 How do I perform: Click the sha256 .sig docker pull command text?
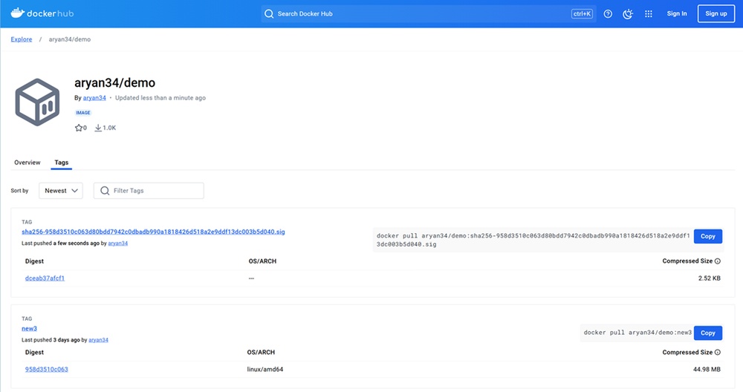click(x=533, y=240)
